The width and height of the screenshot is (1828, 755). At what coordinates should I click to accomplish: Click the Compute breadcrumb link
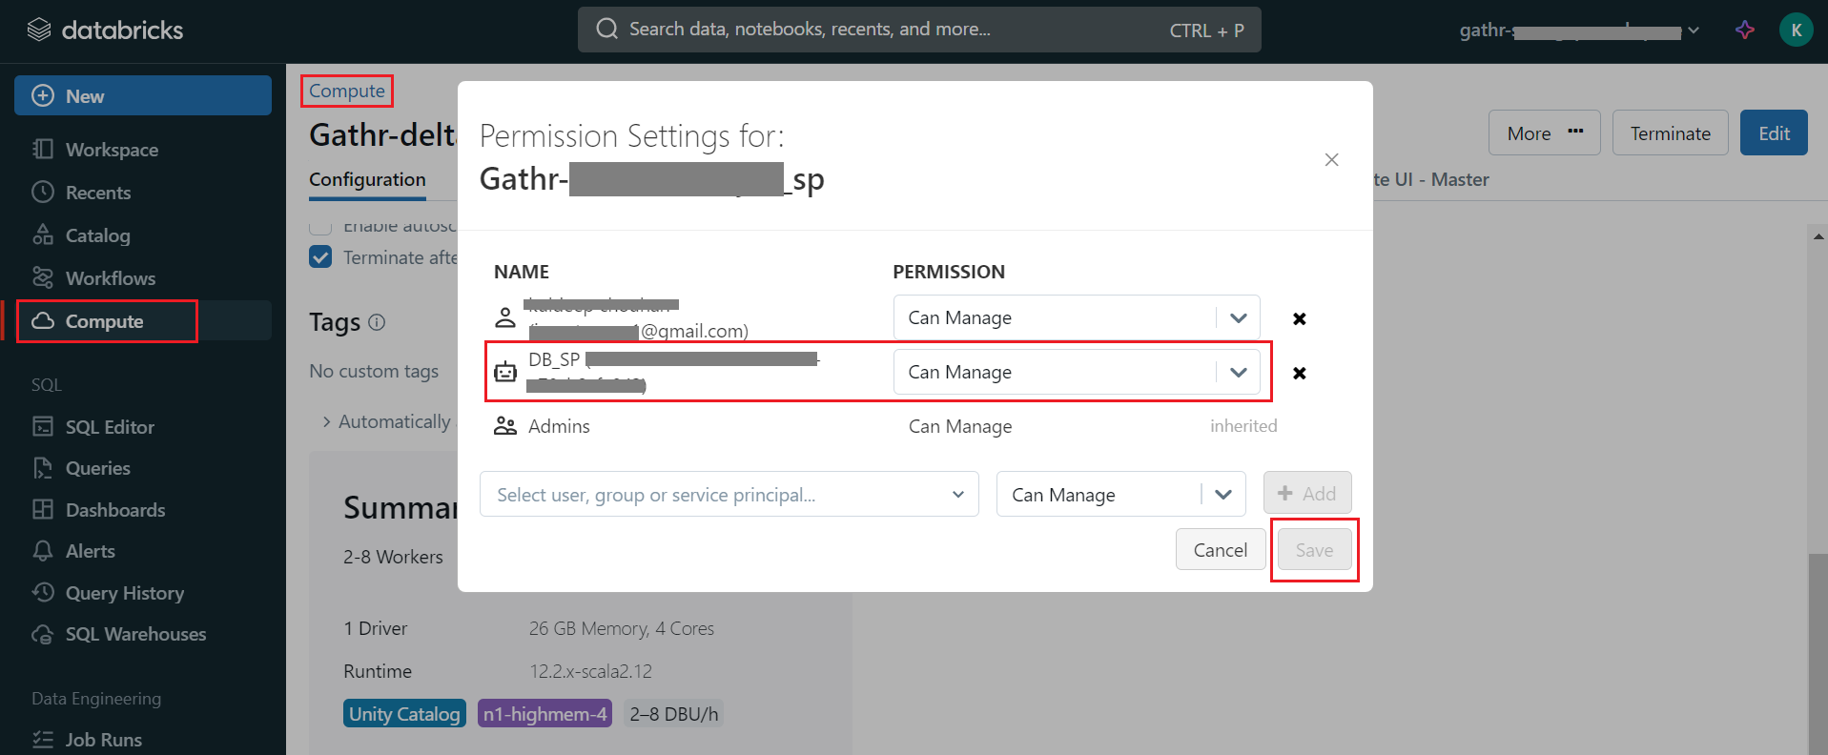coord(347,91)
